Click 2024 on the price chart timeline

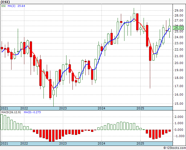click(x=101, y=108)
